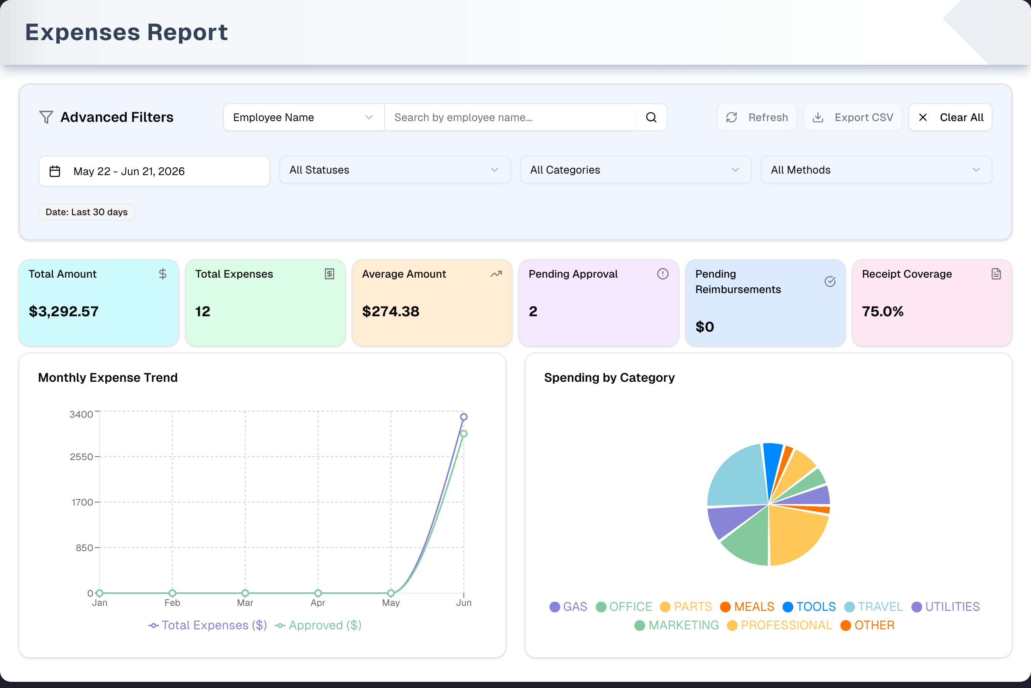Click the alert circle icon on Pending Approval
The height and width of the screenshot is (688, 1031).
click(x=663, y=274)
